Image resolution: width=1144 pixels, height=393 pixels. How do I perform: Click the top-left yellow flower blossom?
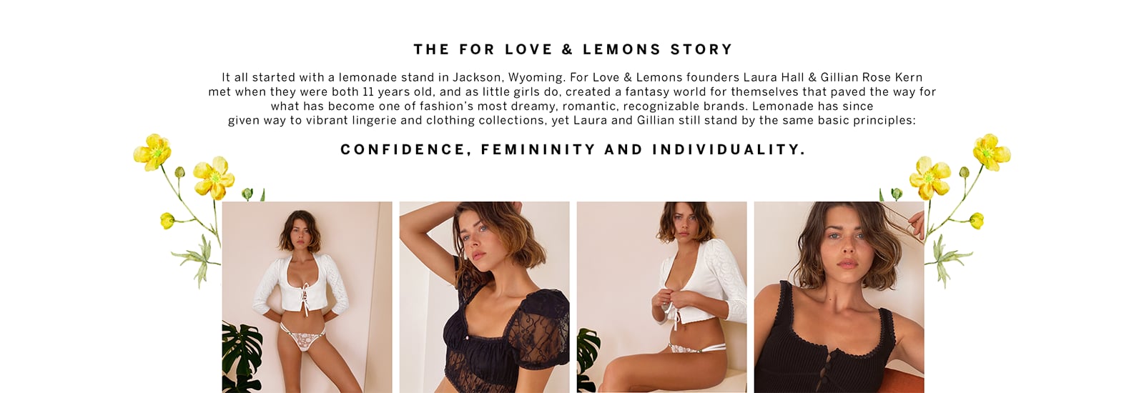coord(152,151)
